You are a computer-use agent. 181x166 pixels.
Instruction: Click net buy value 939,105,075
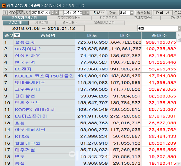[161, 42]
